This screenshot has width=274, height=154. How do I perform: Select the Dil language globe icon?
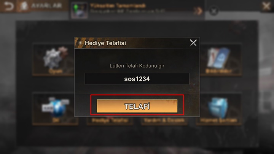coord(56,107)
